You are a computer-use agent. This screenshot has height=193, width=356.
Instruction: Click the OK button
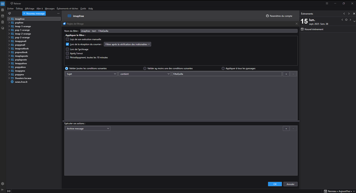tap(275, 184)
